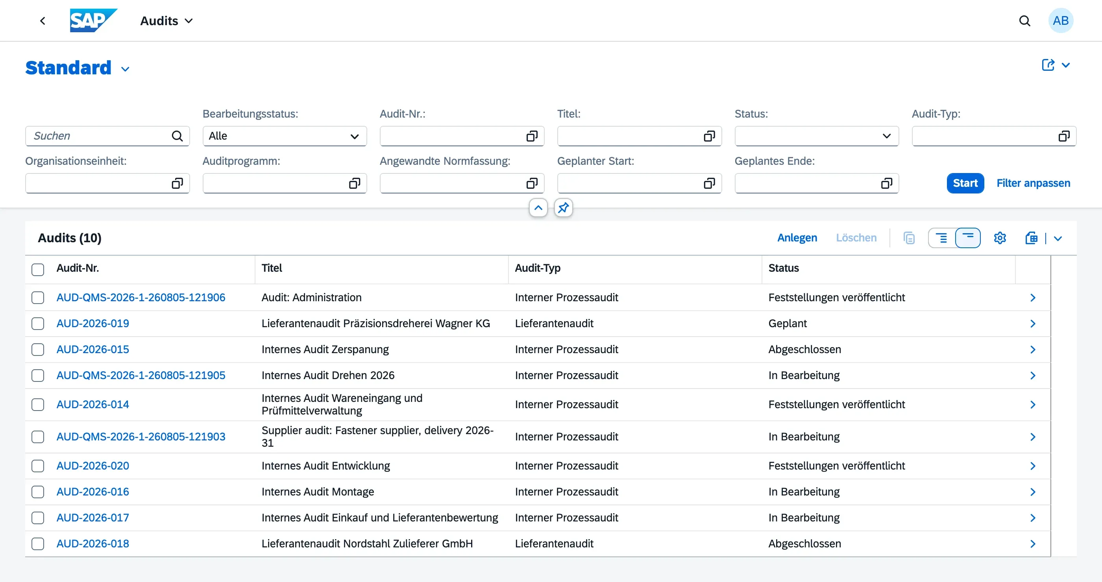Open the export options dropdown arrow

[x=1058, y=238]
